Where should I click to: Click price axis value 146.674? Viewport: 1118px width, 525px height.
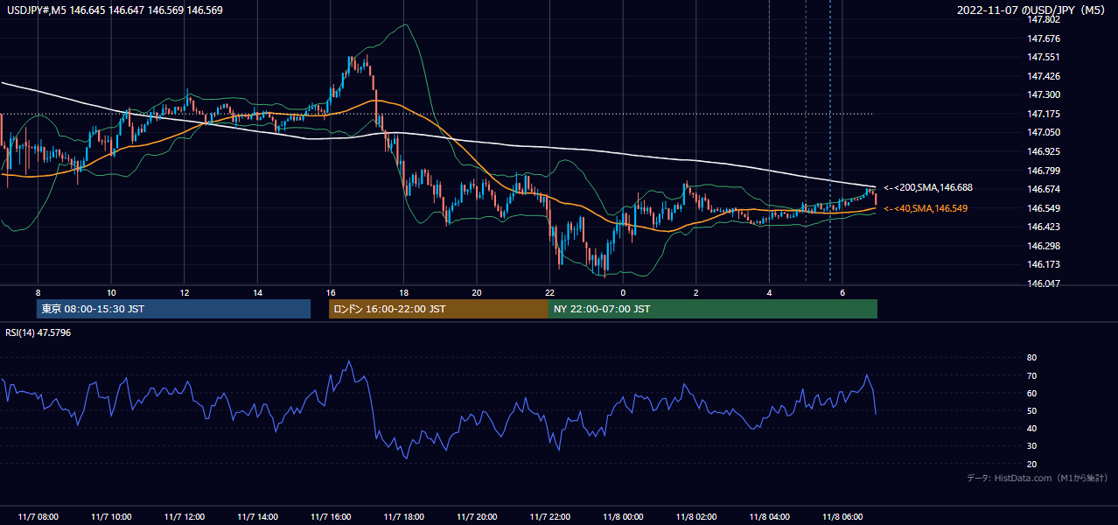[x=1044, y=189]
